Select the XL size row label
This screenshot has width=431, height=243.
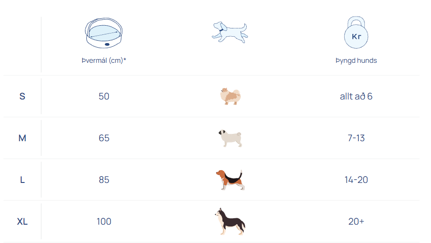22,221
